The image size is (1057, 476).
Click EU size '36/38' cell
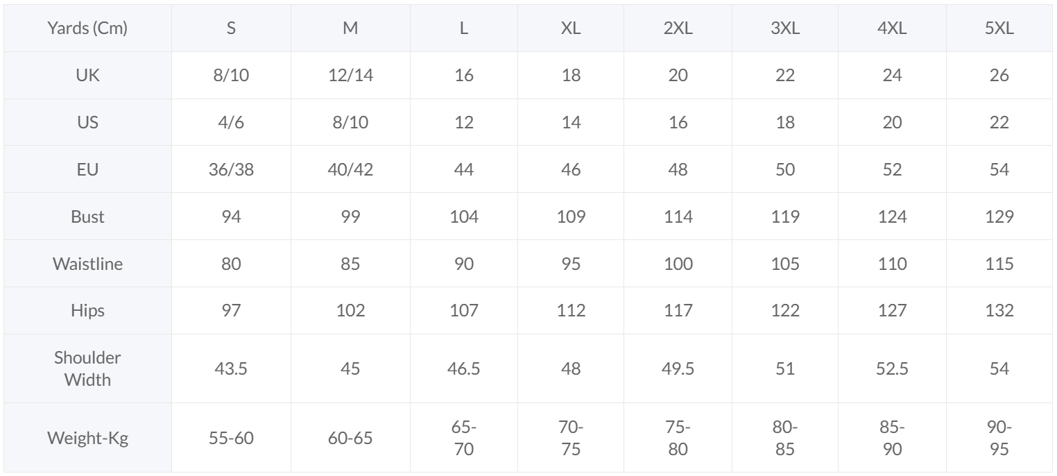click(x=231, y=169)
